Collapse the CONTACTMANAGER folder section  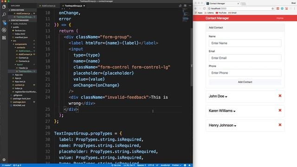pos(22,20)
